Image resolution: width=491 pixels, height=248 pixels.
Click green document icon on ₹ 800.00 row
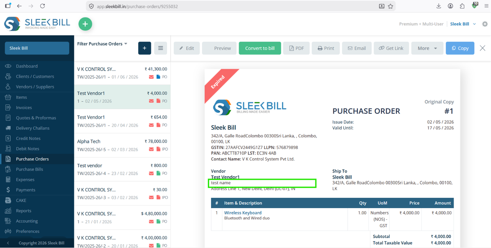(x=158, y=173)
